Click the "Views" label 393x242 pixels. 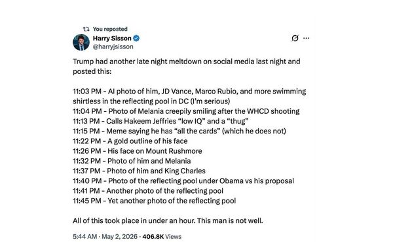(x=173, y=237)
